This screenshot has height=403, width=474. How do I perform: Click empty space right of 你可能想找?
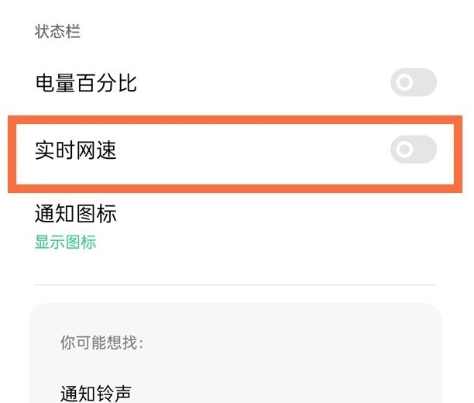[x=294, y=342]
